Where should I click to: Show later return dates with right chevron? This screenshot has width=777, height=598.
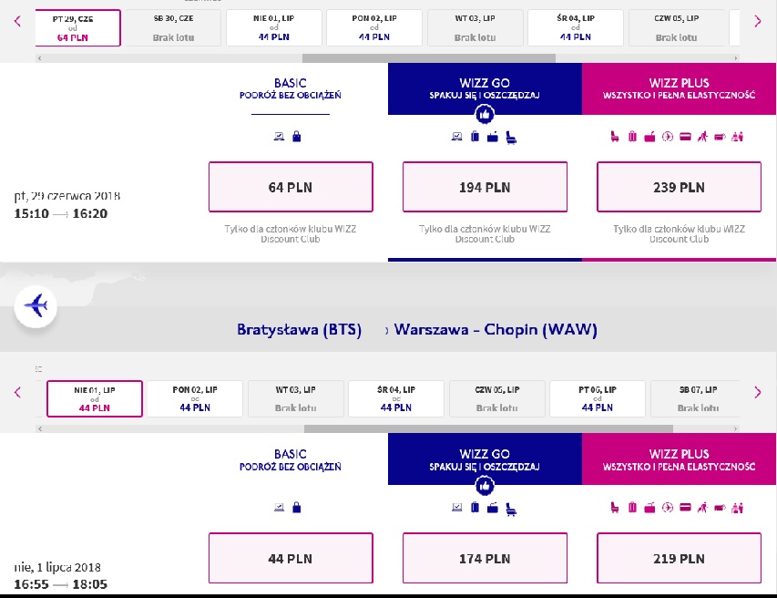tap(757, 392)
